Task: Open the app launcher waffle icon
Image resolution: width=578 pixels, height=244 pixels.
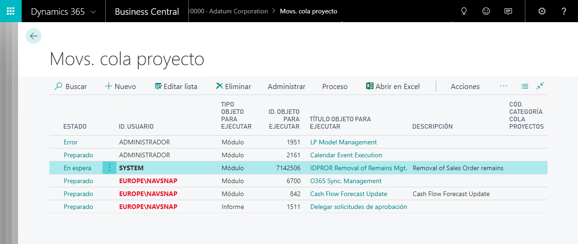Action: 11,11
